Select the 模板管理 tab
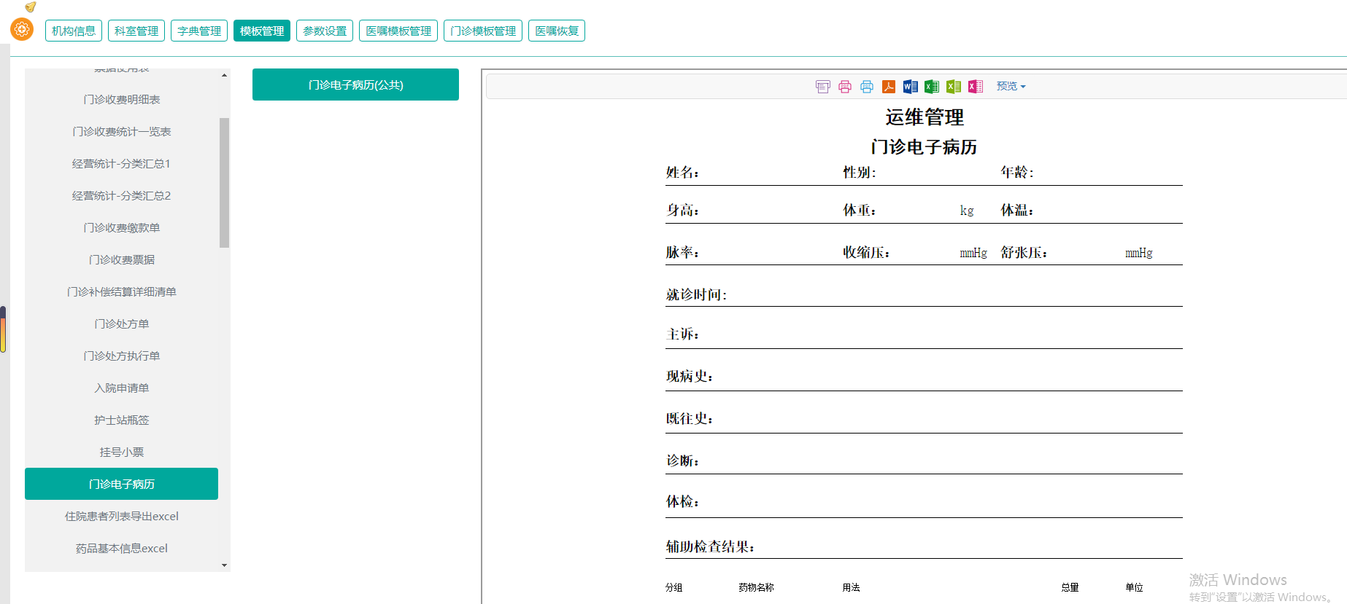The width and height of the screenshot is (1347, 604). pos(262,31)
